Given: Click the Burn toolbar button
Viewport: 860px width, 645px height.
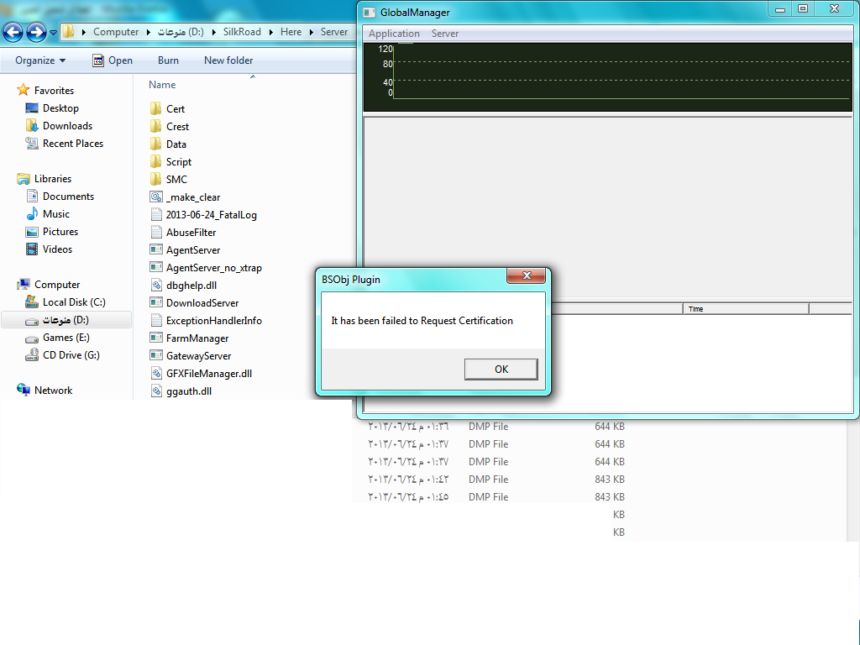Looking at the screenshot, I should 168,60.
